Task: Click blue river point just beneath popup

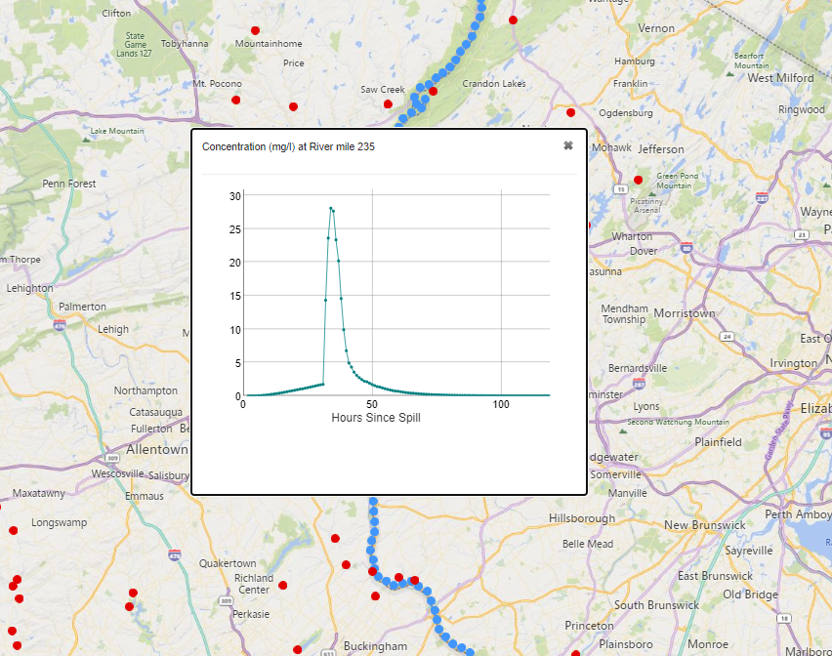Action: coord(374,501)
